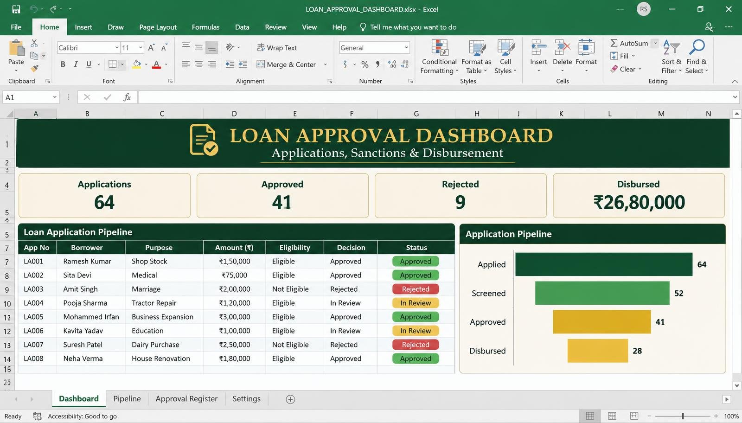742x423 pixels.
Task: Click the Borders icon
Action: tap(113, 64)
